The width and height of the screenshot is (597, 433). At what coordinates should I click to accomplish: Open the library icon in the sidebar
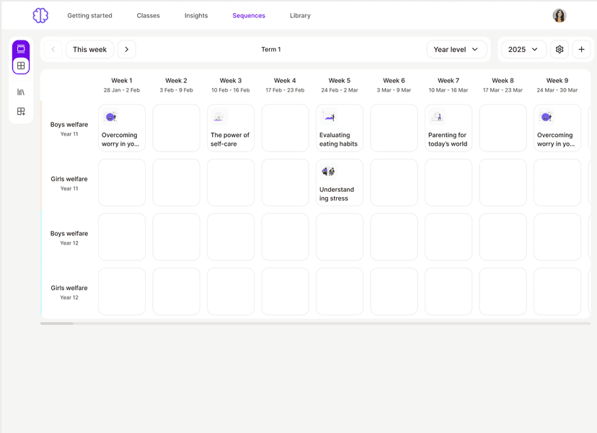coord(21,91)
